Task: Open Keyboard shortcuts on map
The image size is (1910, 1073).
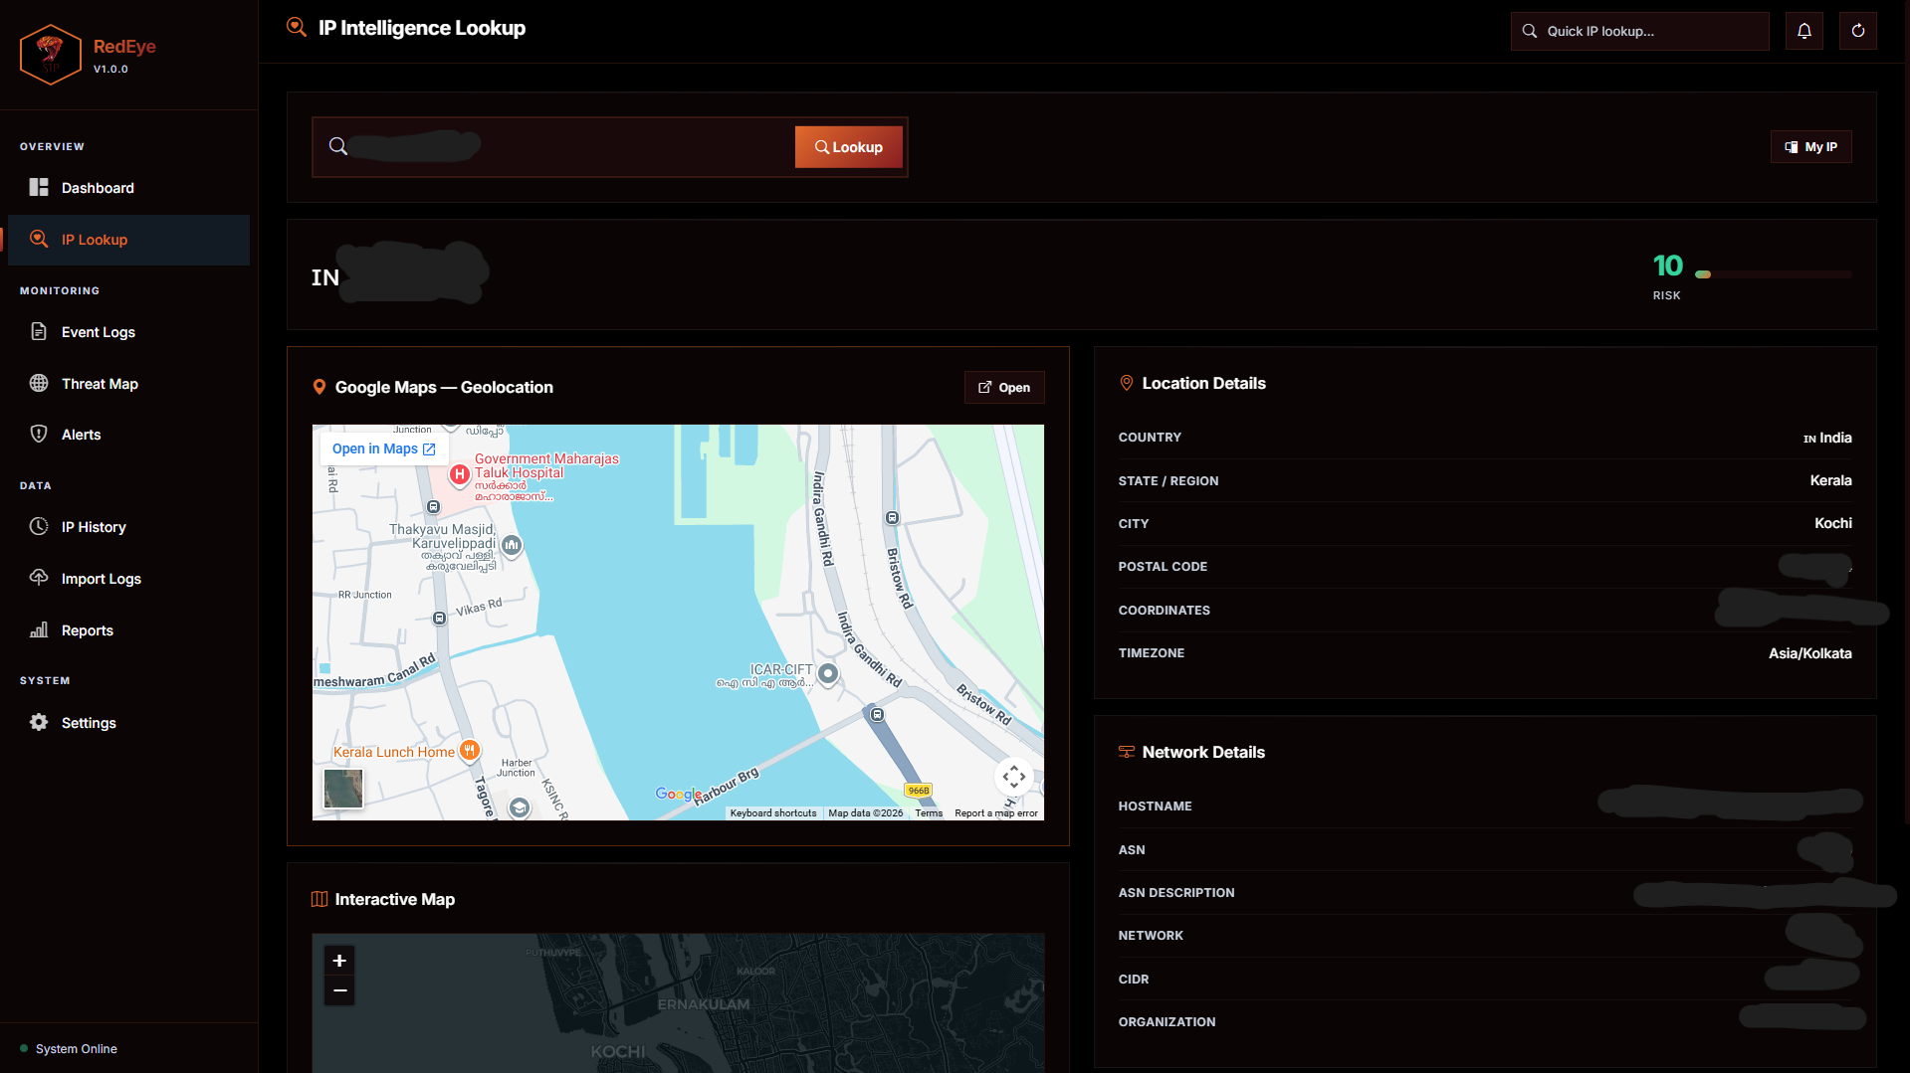Action: click(773, 813)
